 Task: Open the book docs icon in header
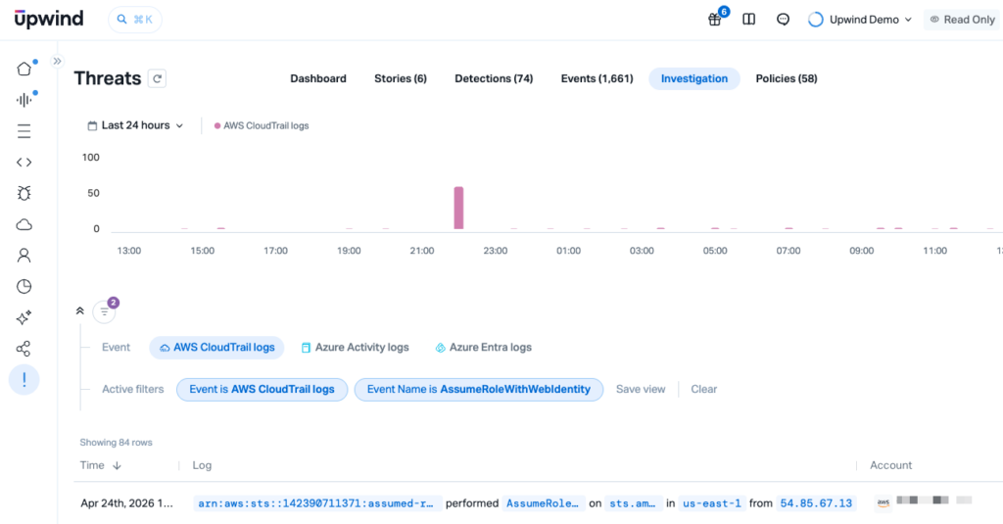pyautogui.click(x=748, y=20)
